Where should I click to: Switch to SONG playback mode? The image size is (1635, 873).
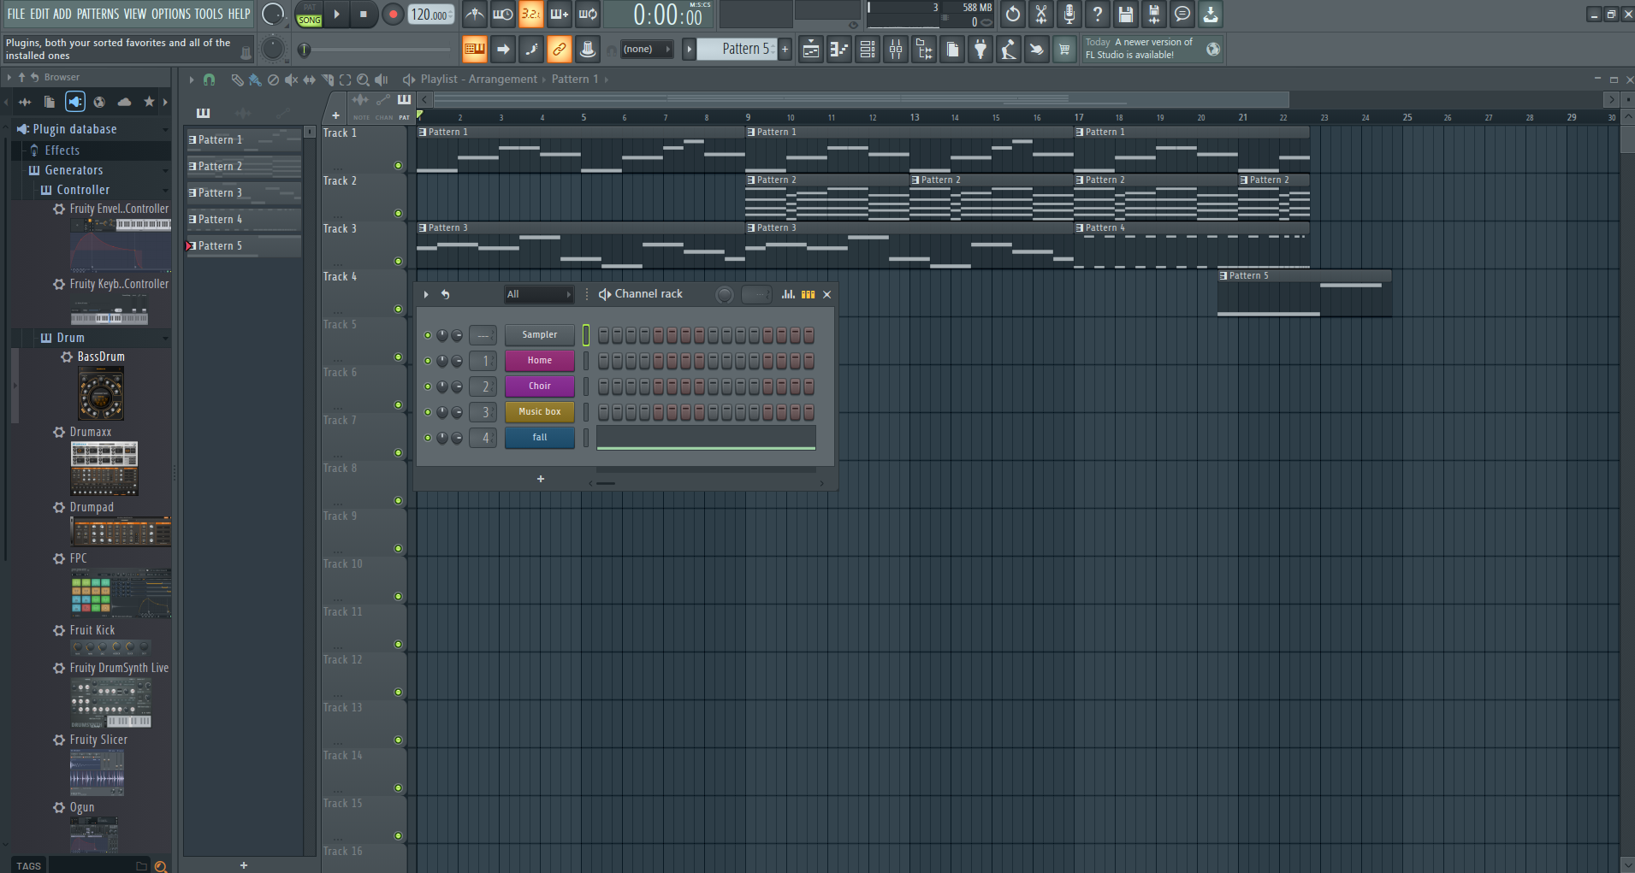pyautogui.click(x=310, y=20)
